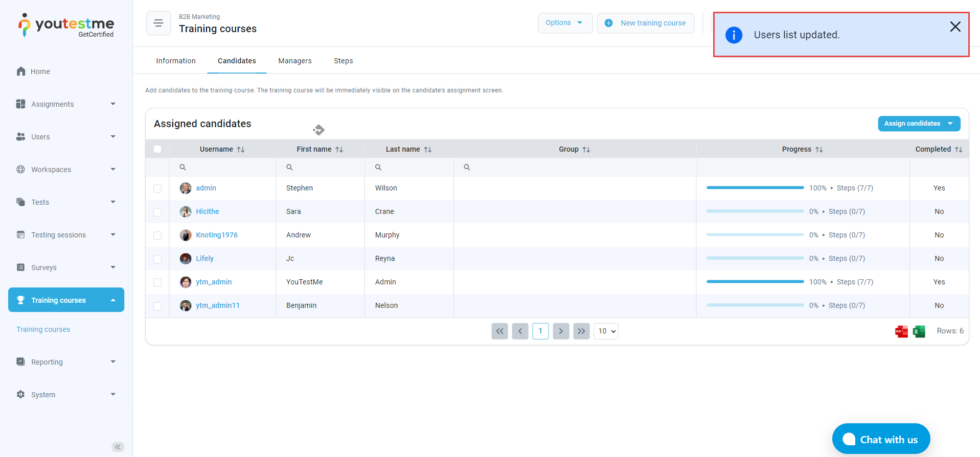Viewport: 980px width, 457px height.
Task: Sort by Username column arrows
Action: pyautogui.click(x=241, y=150)
